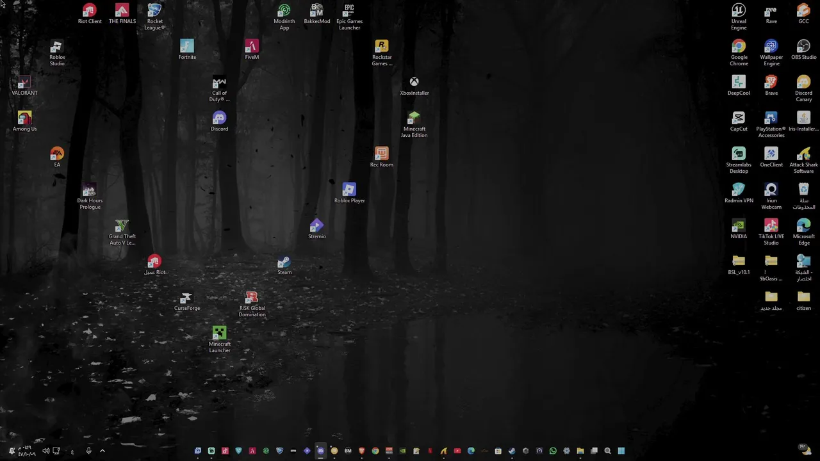Select Google Chrome desktop shortcut
Screen dimensions: 820x461
click(x=739, y=53)
